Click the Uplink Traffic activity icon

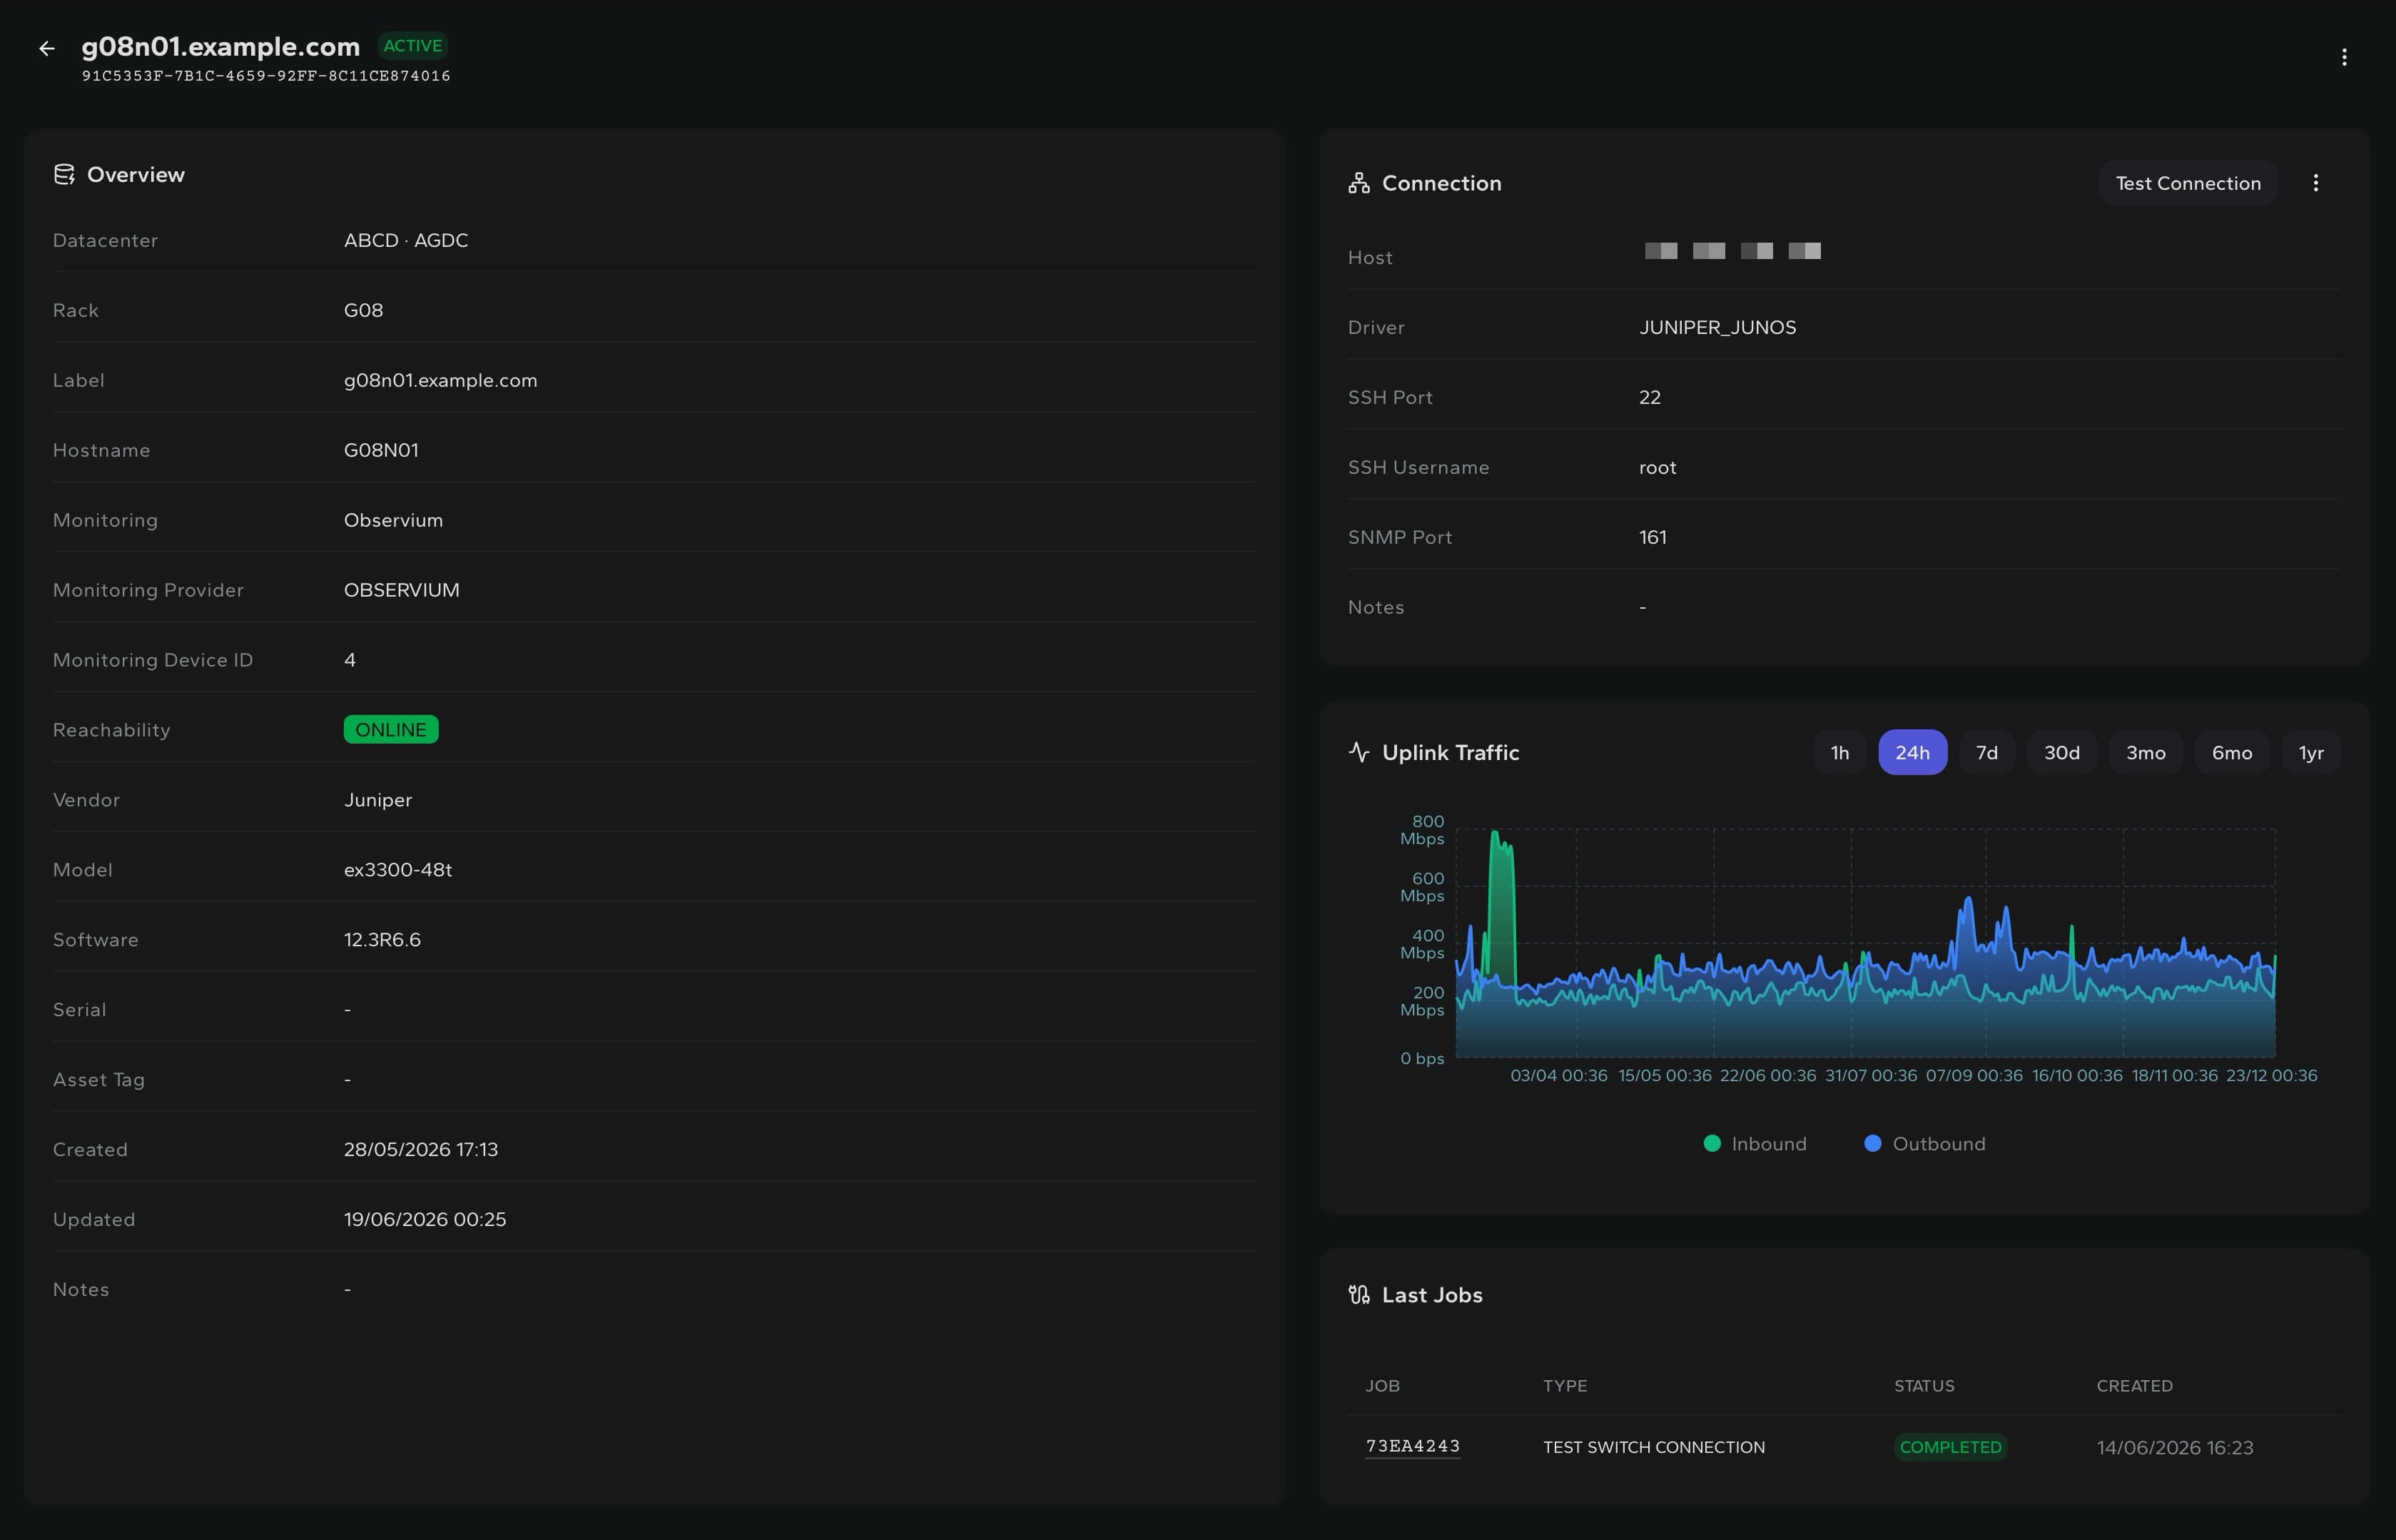(x=1359, y=752)
